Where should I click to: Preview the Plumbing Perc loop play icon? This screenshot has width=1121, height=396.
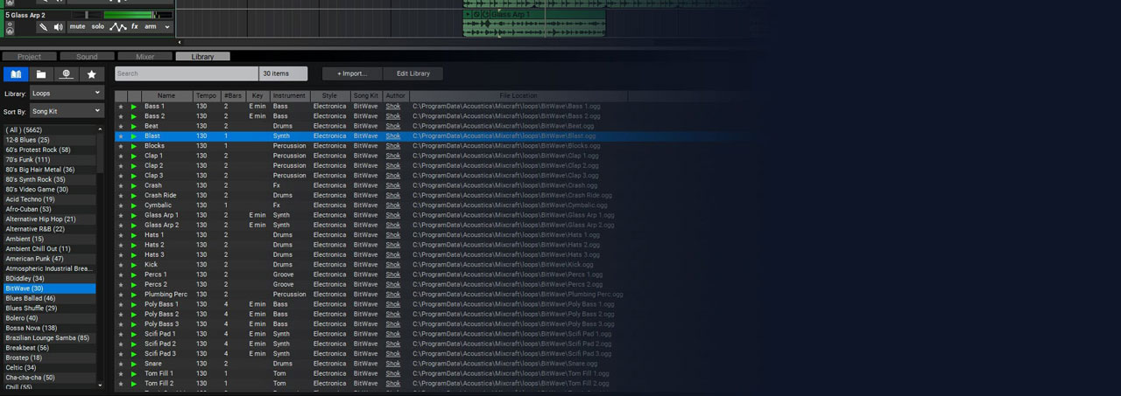click(x=134, y=294)
